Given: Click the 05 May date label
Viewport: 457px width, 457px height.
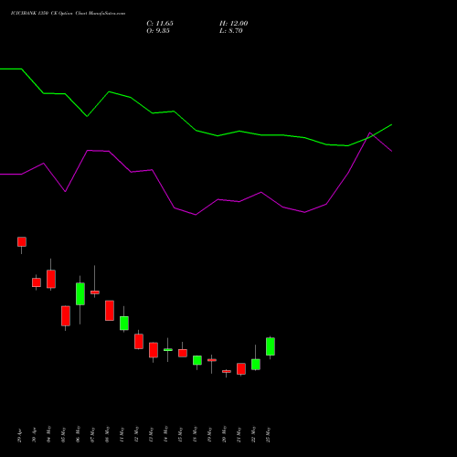Looking at the screenshot, I should point(63,435).
